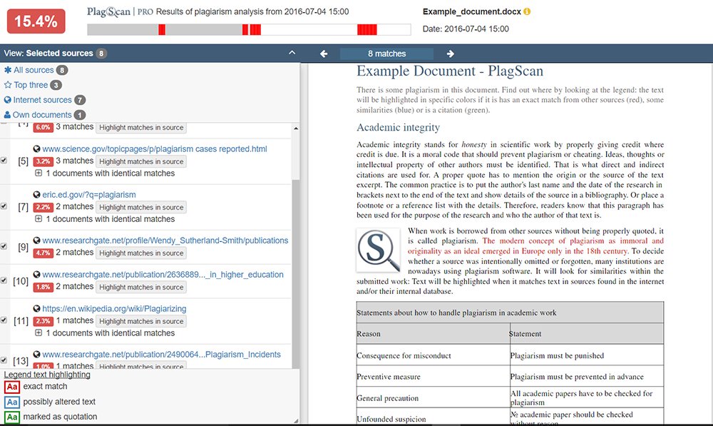Open researchgate Plagiarism_Incidents publication link
This screenshot has height=426, width=713.
161,354
